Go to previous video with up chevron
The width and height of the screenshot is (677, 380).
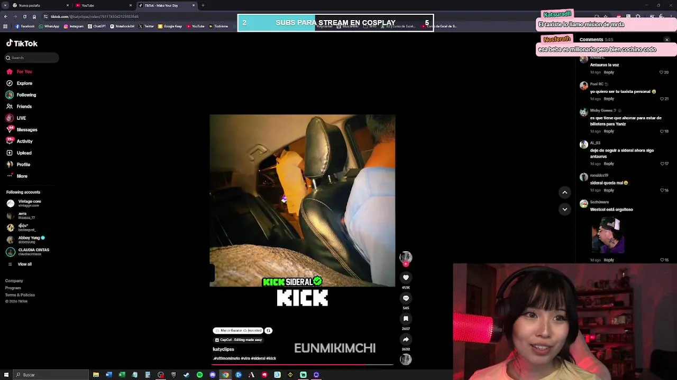pos(564,193)
